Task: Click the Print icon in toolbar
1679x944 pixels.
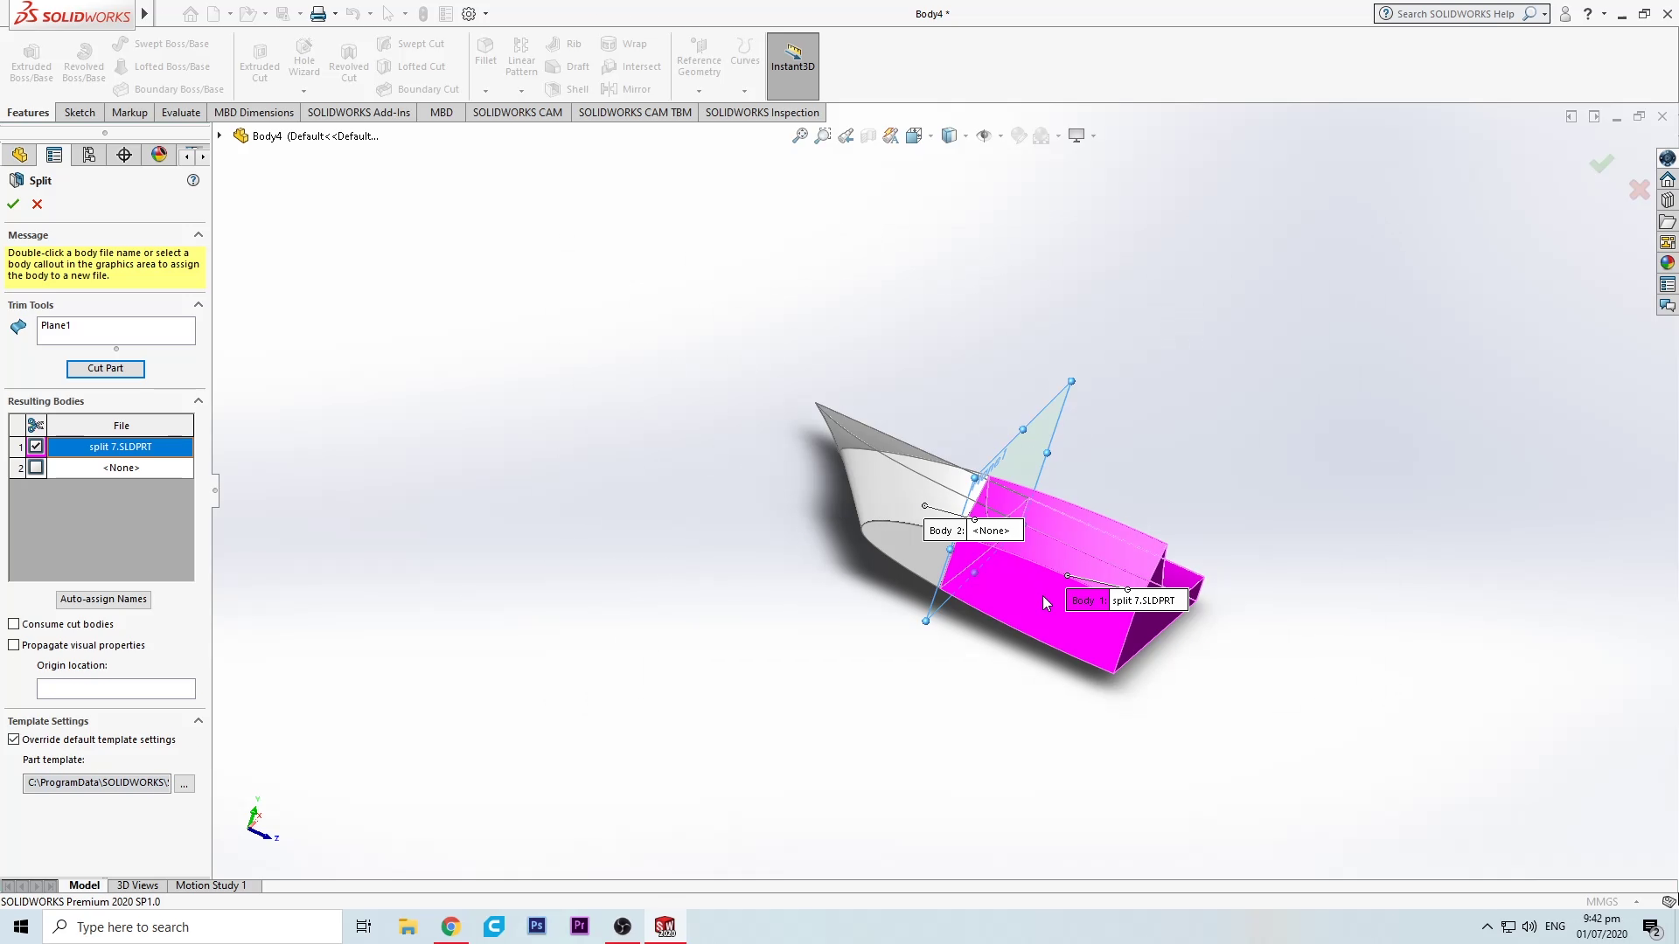Action: [318, 14]
